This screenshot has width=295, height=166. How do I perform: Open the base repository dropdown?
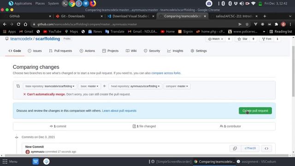click(x=50, y=86)
